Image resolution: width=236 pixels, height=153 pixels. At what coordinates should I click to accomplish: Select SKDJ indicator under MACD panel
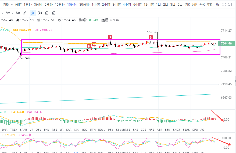176,130
